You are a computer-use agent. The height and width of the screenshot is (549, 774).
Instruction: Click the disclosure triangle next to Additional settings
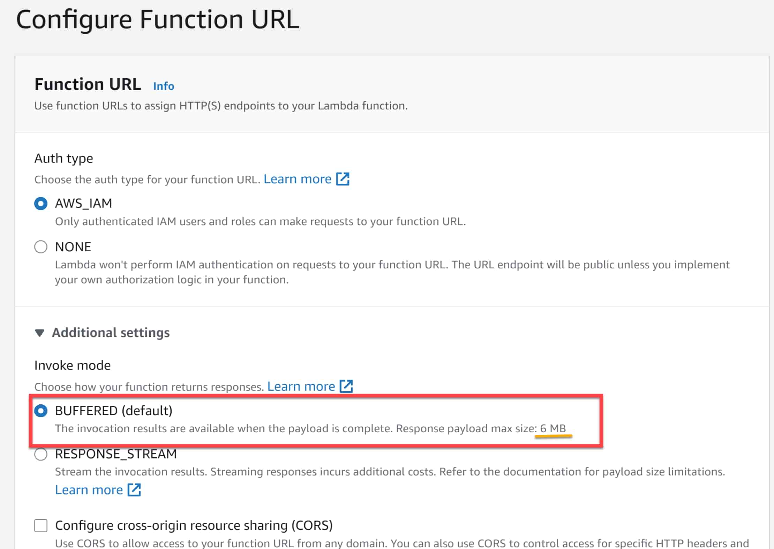tap(41, 332)
